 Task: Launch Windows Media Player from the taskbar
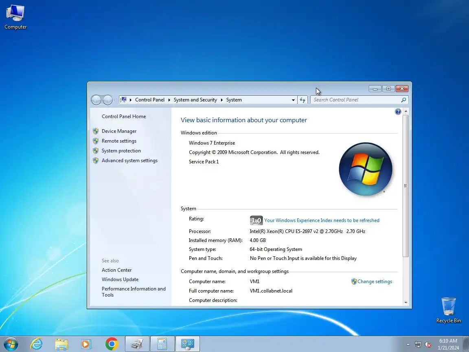pyautogui.click(x=86, y=344)
